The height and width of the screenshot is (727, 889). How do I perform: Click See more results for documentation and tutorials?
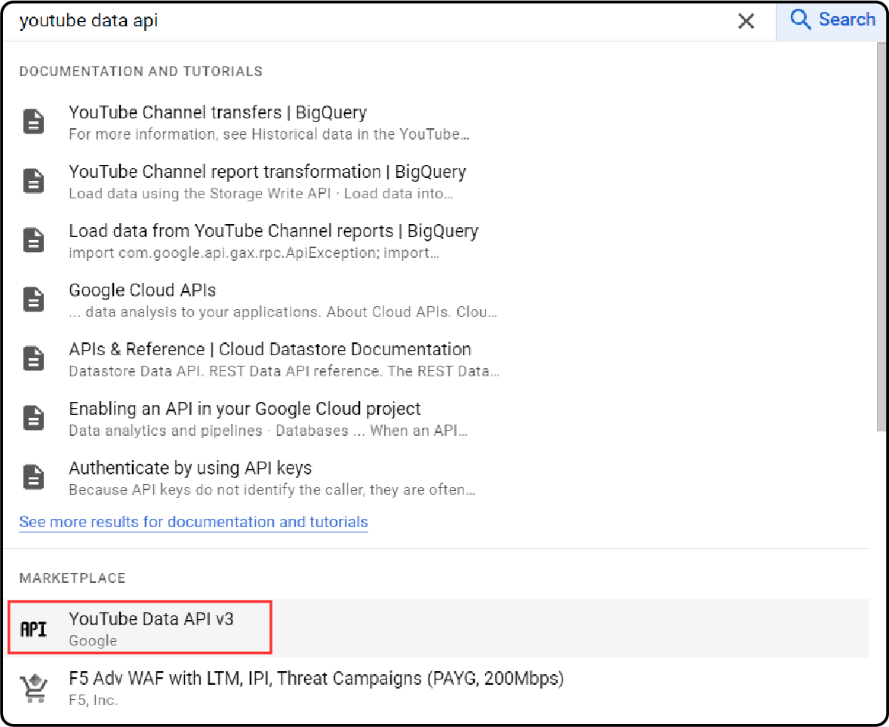(193, 522)
